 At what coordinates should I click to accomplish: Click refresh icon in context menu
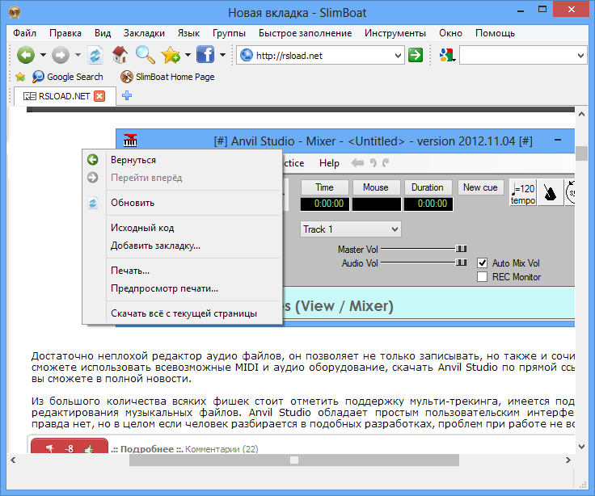tap(93, 203)
